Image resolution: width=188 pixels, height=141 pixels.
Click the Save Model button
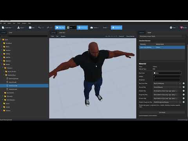[x=162, y=112]
